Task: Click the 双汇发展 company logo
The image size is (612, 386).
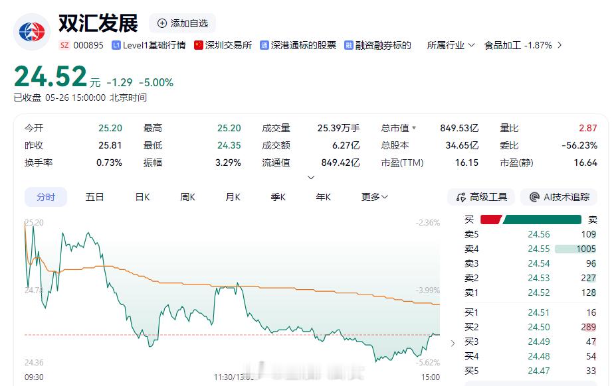Action: [x=32, y=32]
